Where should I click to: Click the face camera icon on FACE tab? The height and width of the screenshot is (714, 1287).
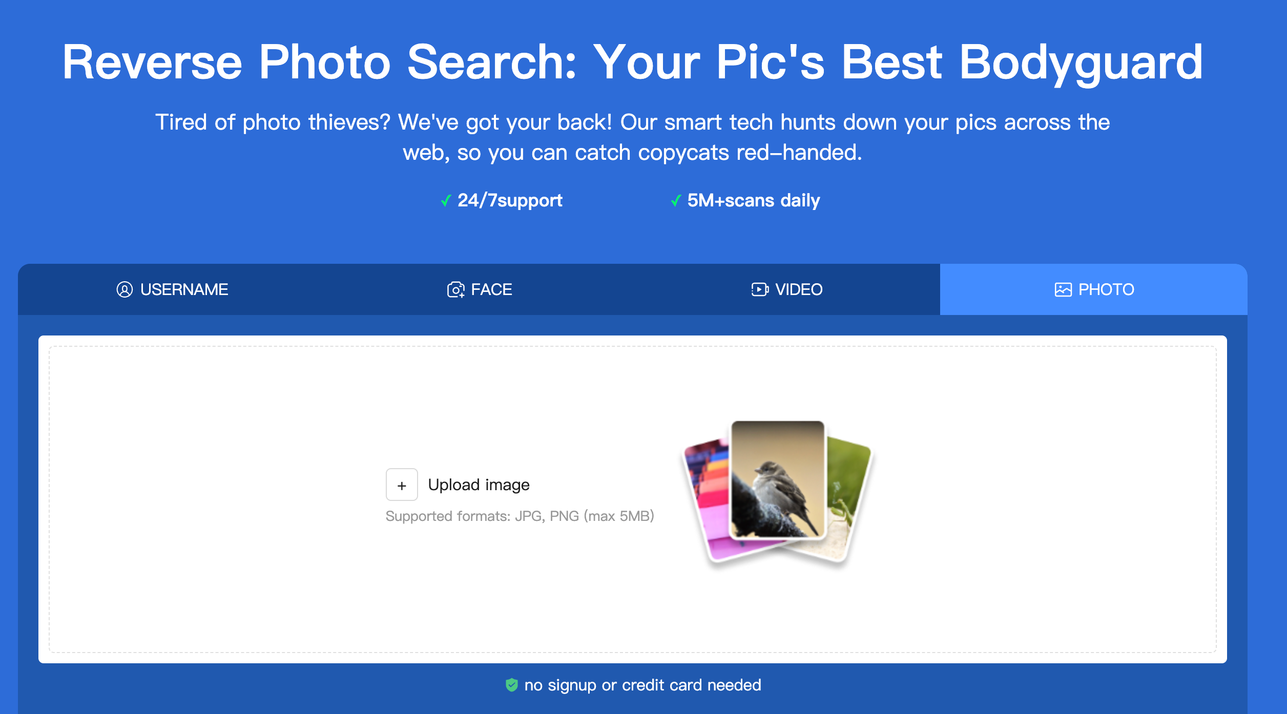click(455, 289)
